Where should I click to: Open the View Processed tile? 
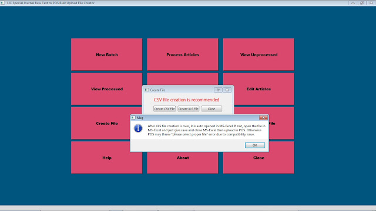pos(107,89)
